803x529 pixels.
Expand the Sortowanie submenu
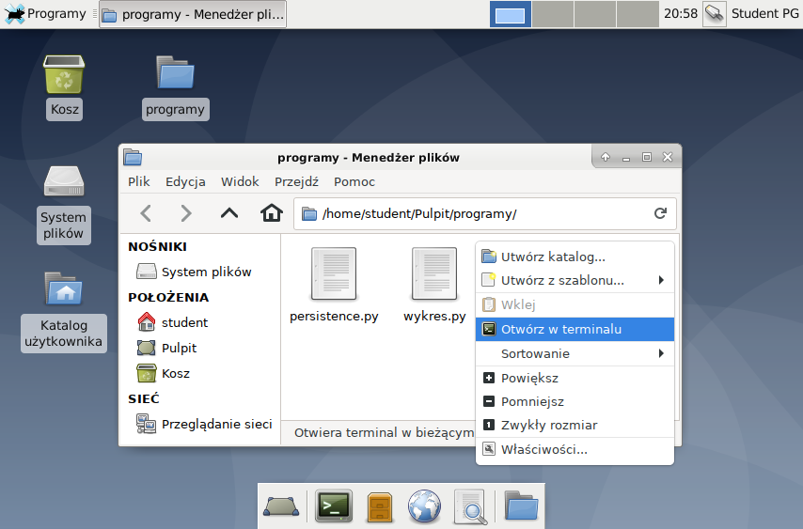pos(575,353)
